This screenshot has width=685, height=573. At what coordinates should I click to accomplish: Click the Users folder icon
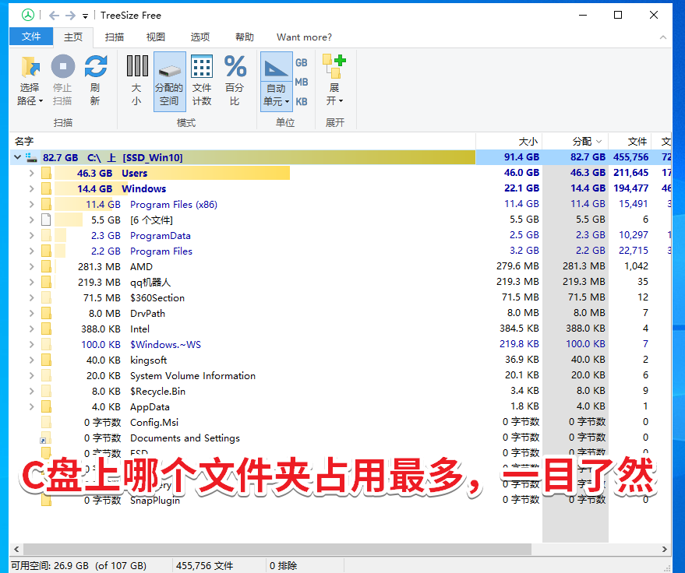(x=46, y=174)
